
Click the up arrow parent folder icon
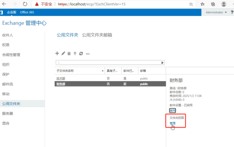point(75,54)
